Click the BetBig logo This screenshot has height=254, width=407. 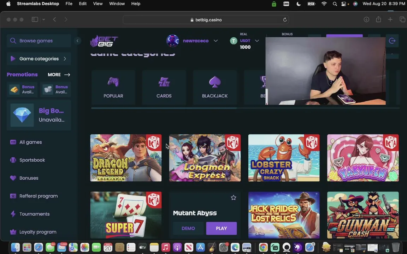[x=104, y=41]
